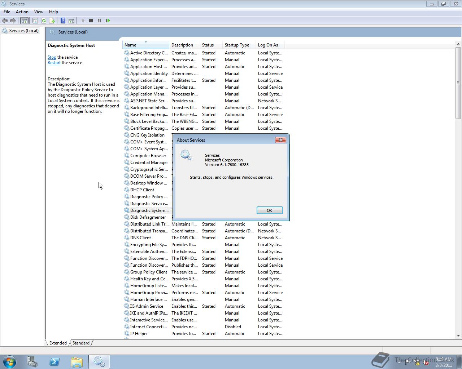Click the Start Service play icon
462x369 pixels.
click(x=83, y=21)
